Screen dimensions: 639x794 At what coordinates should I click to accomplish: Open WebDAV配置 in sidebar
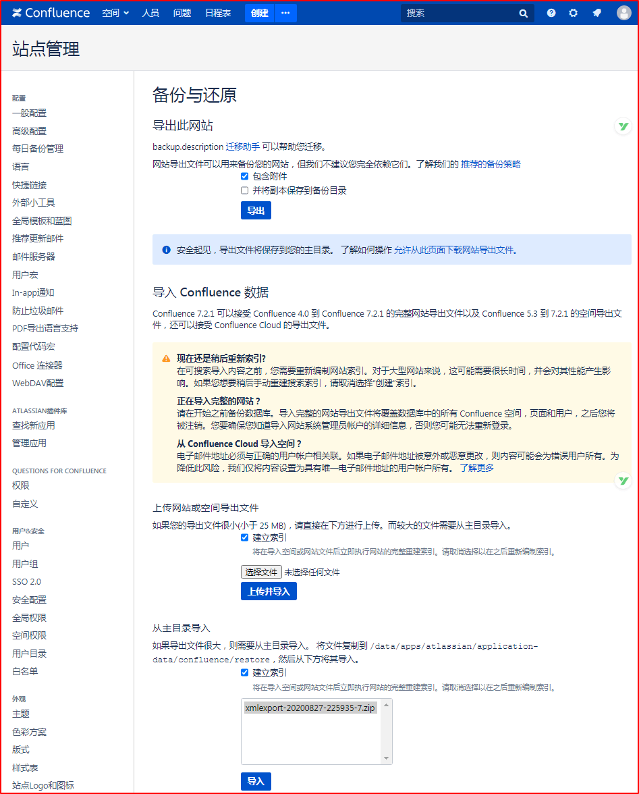pyautogui.click(x=38, y=383)
